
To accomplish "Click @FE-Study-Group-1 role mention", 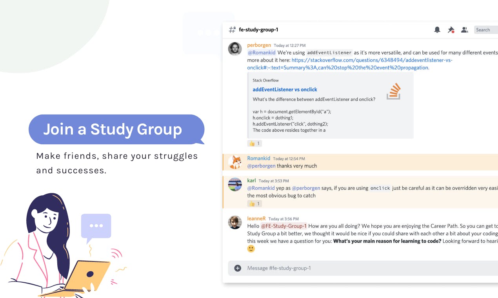I will tap(284, 226).
